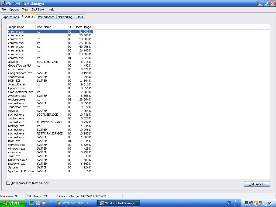Sort by Mem Usage column header
276x207 pixels.
coord(83,27)
